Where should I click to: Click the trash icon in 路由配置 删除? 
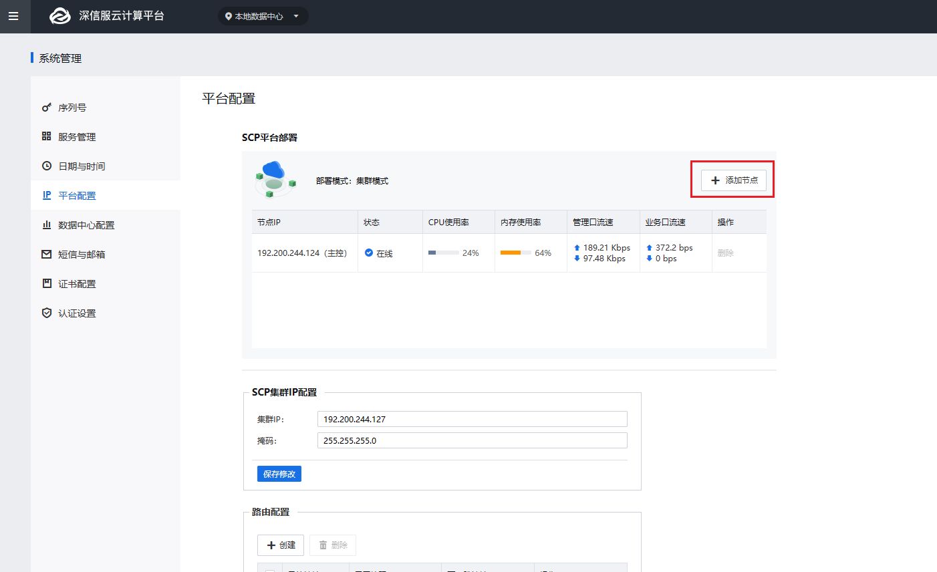point(323,545)
